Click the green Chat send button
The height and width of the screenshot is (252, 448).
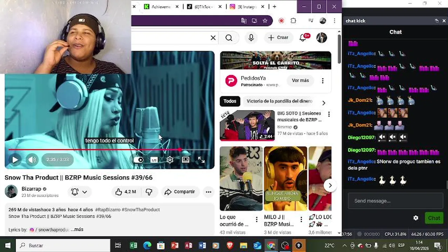coord(434,218)
